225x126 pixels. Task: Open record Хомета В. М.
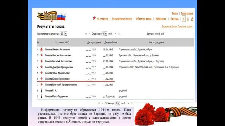coord(51,90)
